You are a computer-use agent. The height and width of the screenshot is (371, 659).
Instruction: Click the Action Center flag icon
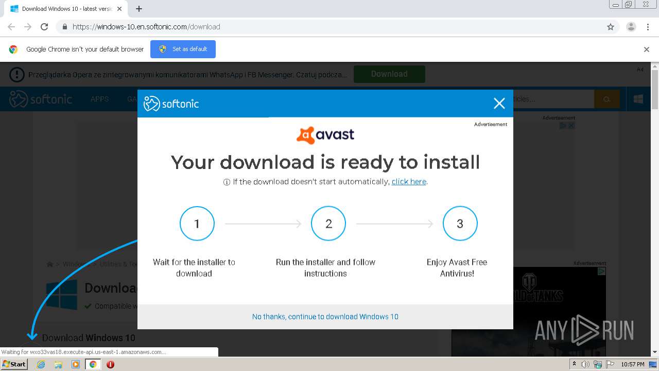(x=609, y=364)
